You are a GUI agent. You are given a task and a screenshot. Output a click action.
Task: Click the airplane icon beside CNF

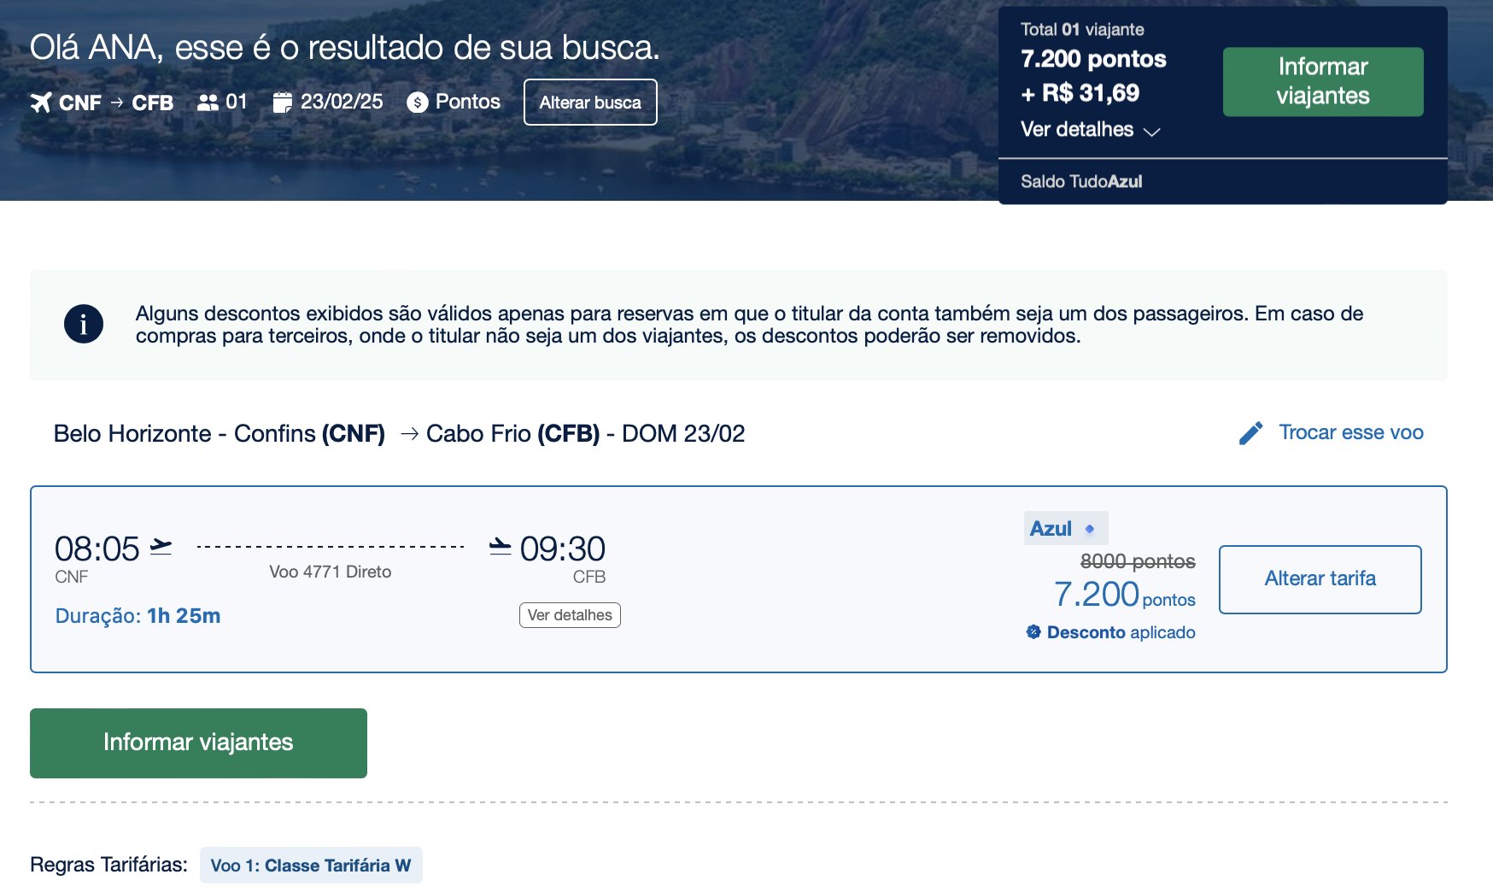click(41, 103)
